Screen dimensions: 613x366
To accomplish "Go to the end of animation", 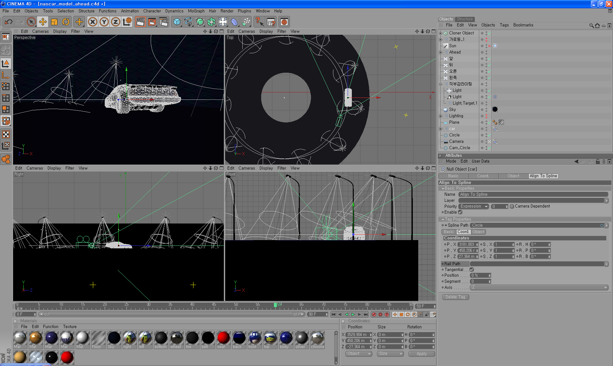I will [x=366, y=314].
